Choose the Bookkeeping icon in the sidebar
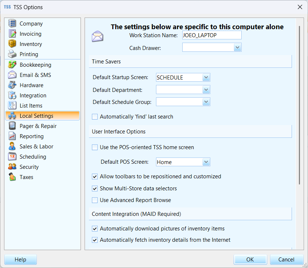The image size is (308, 268). pyautogui.click(x=12, y=65)
